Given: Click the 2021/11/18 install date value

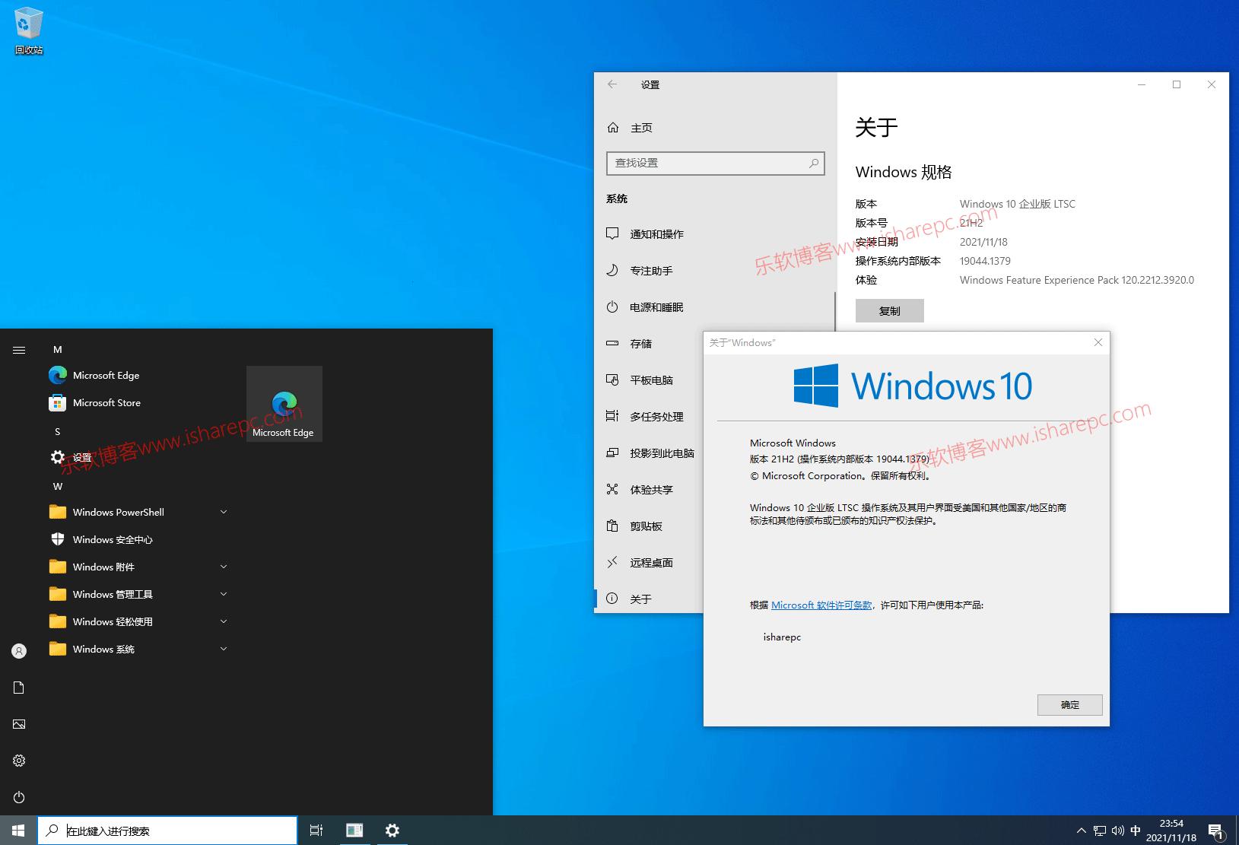Looking at the screenshot, I should tap(983, 242).
